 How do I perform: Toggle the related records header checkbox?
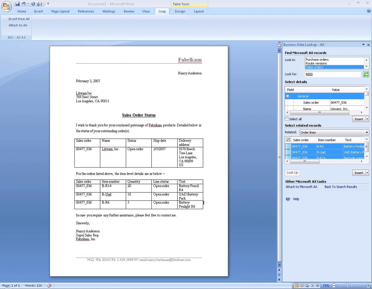tap(288, 140)
